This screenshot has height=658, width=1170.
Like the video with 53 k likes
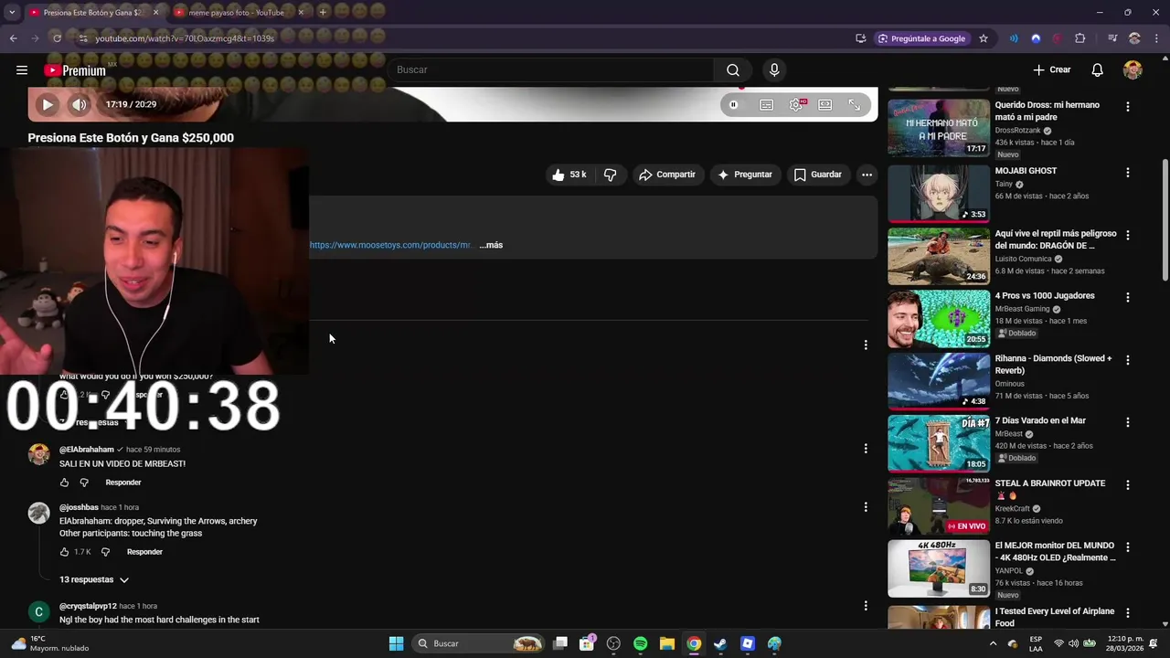point(569,175)
